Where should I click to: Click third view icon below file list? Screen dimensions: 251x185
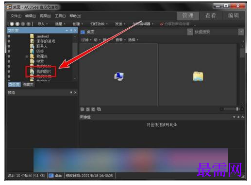(93, 109)
